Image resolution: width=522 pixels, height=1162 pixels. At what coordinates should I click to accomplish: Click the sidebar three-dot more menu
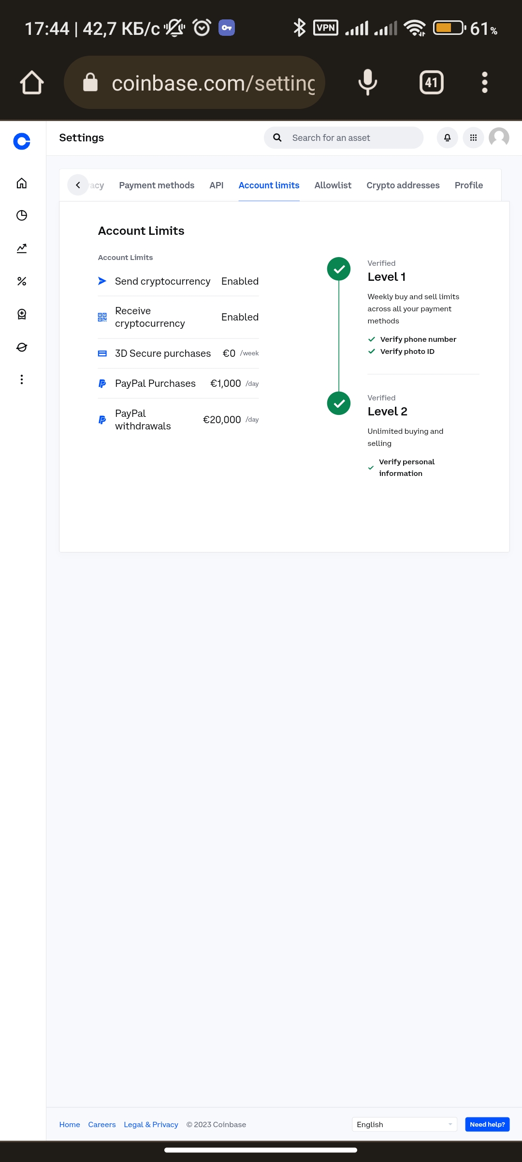22,380
